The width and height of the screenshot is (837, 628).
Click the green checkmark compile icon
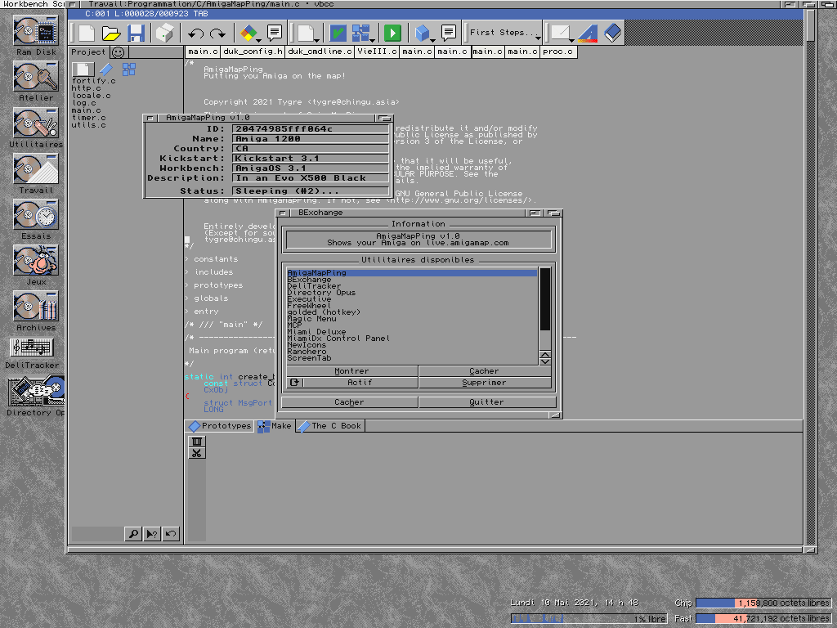click(338, 33)
